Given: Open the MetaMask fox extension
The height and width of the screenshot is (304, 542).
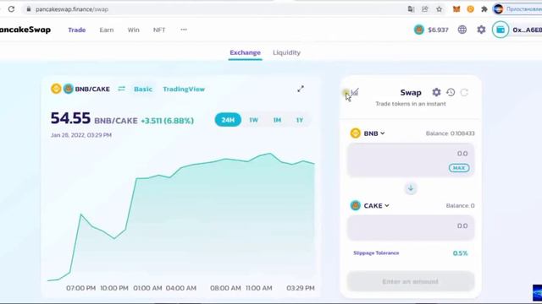Looking at the screenshot, I should 456,9.
